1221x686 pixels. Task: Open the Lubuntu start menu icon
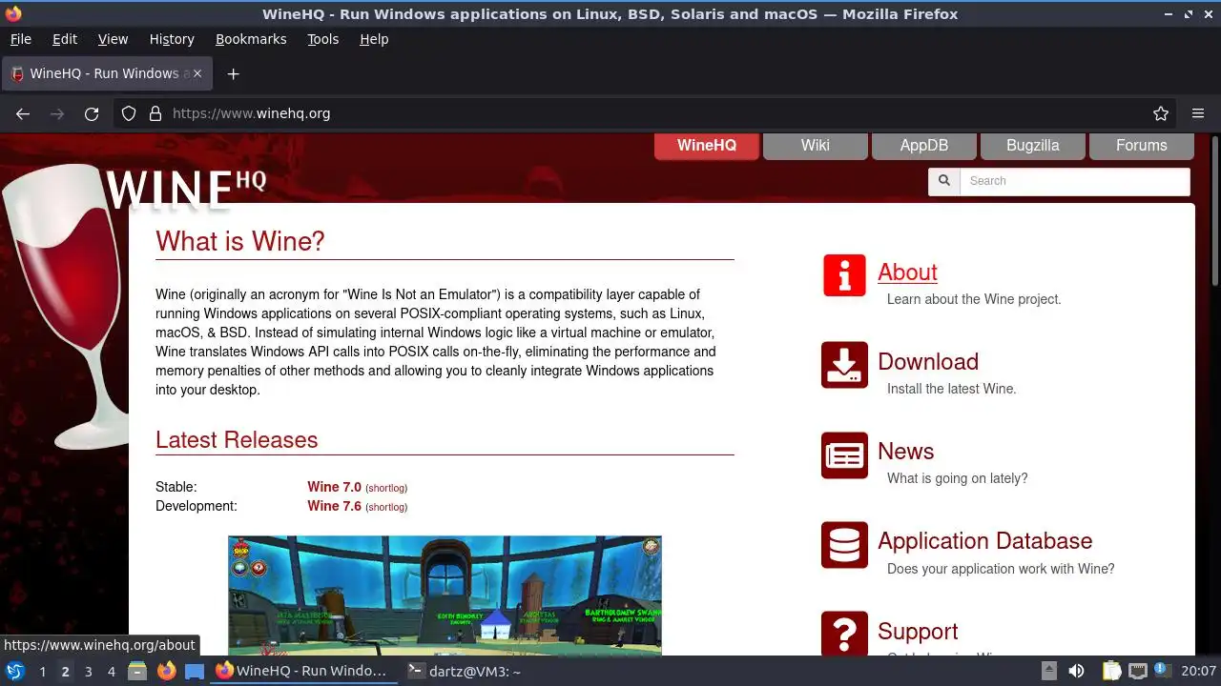click(x=15, y=671)
